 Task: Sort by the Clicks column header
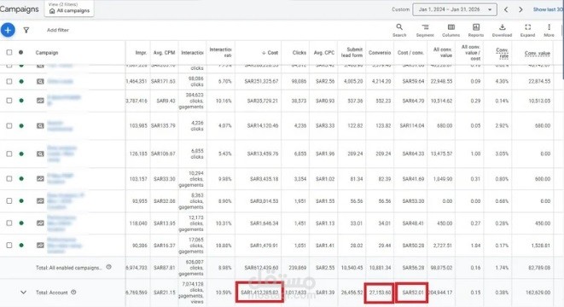click(299, 53)
